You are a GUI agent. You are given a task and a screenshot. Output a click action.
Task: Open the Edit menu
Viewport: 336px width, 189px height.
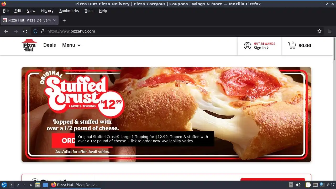pos(18,11)
